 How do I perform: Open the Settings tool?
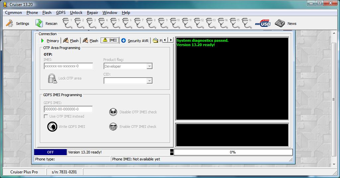17,24
